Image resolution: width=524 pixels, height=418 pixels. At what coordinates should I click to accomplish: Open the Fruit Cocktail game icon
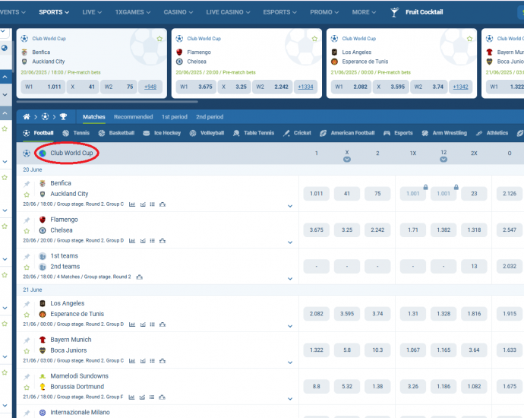pos(394,12)
